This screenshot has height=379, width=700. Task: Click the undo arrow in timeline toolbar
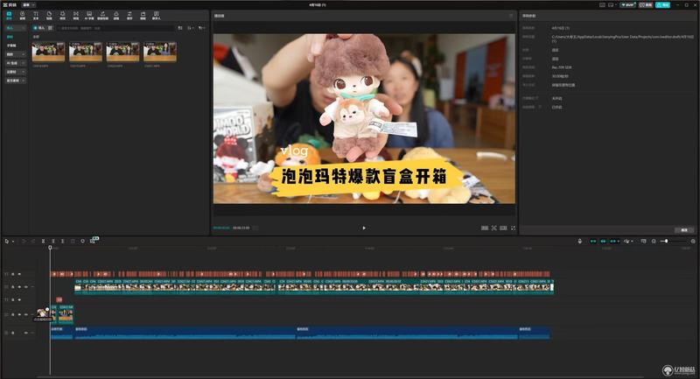pyautogui.click(x=24, y=241)
